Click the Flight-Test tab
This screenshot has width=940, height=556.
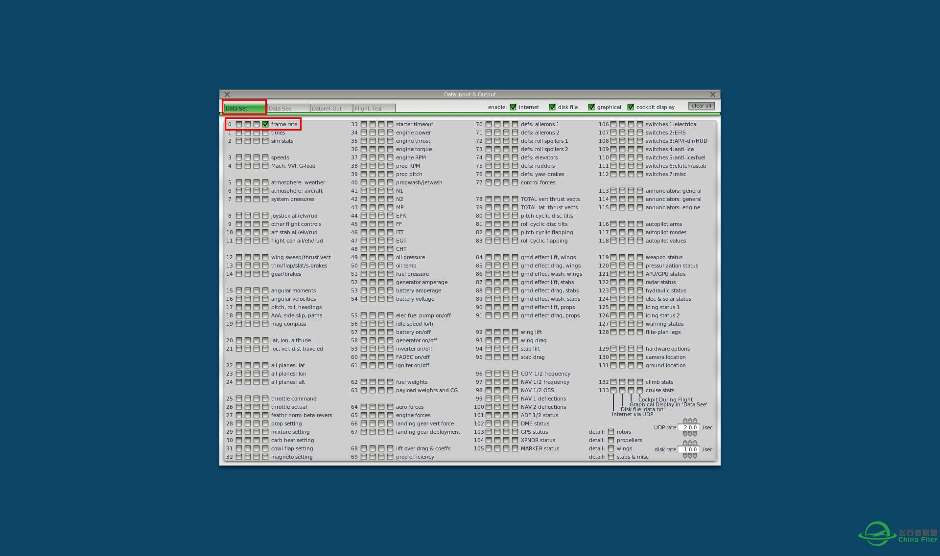(x=373, y=108)
